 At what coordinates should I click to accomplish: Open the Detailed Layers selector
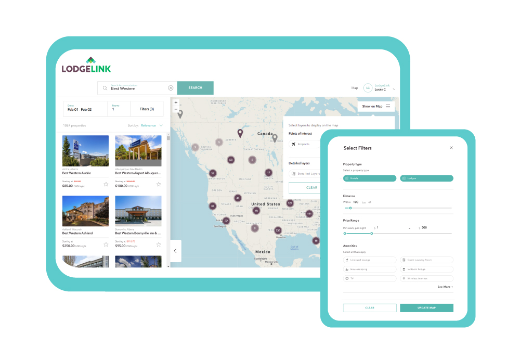click(x=304, y=173)
